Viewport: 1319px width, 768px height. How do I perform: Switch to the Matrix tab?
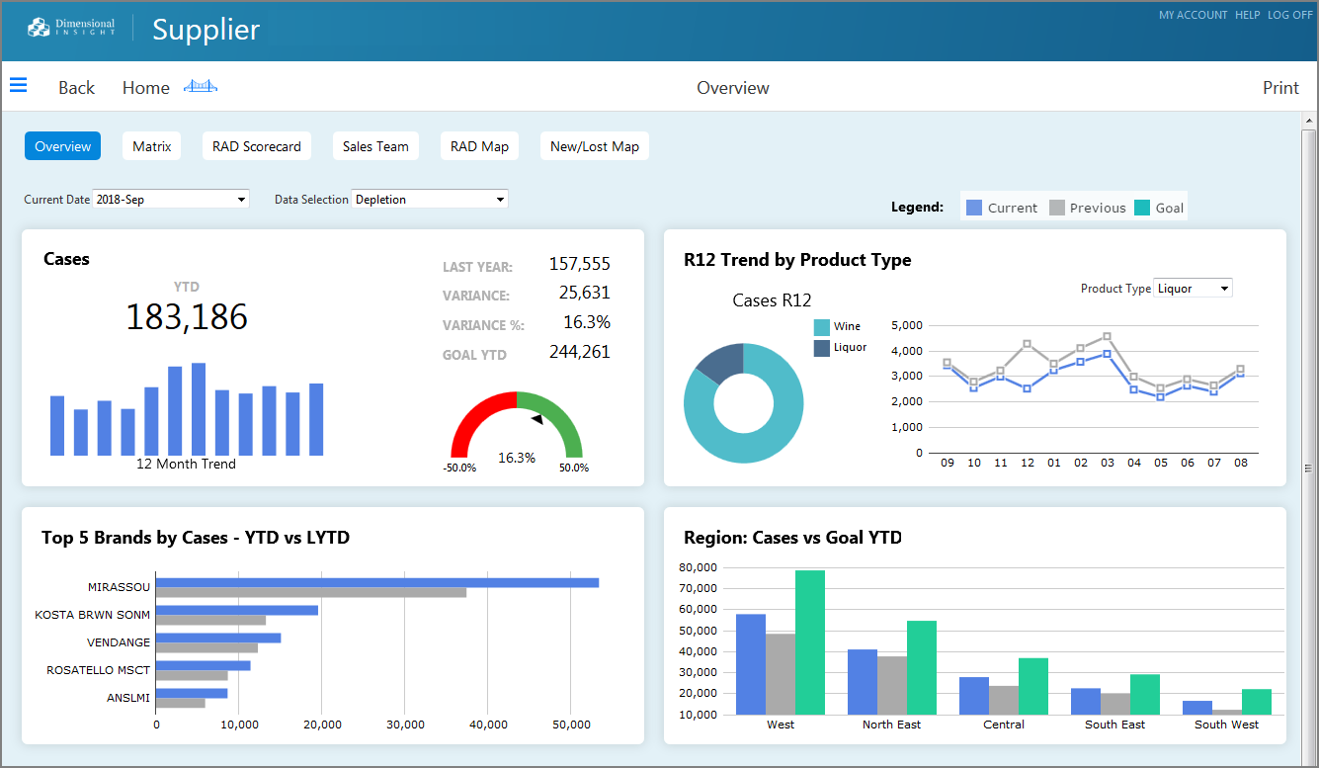(151, 145)
